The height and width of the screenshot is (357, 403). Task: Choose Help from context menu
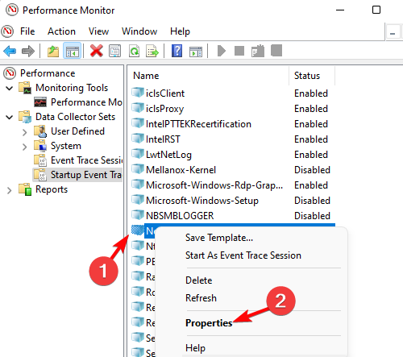[195, 348]
